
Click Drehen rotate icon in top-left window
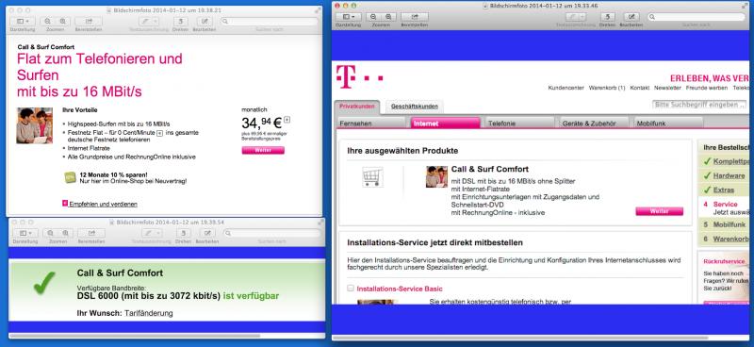(x=180, y=22)
